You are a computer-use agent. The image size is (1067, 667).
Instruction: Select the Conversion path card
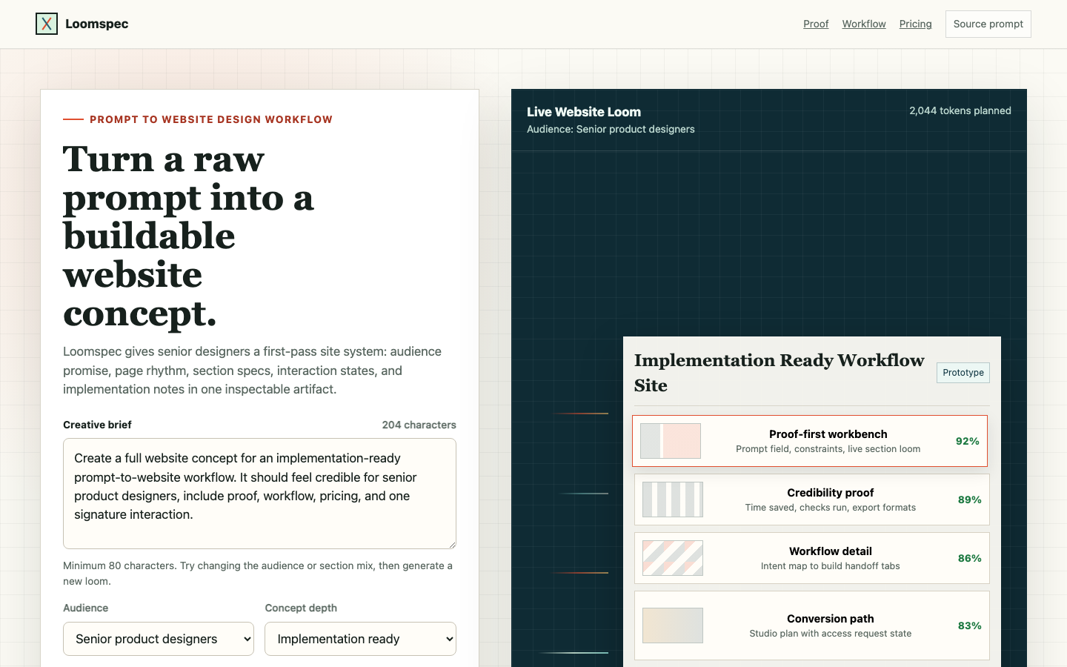(x=812, y=625)
